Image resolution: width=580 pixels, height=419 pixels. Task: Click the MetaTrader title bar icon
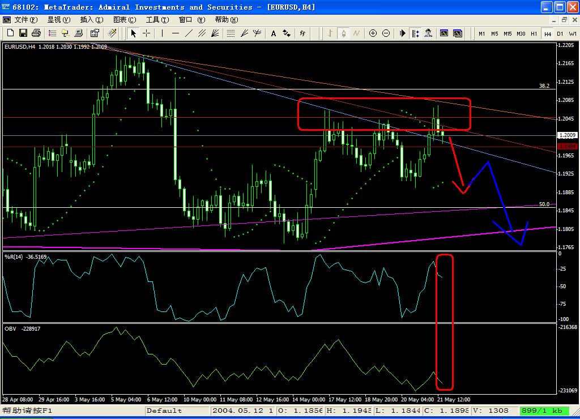(5, 7)
